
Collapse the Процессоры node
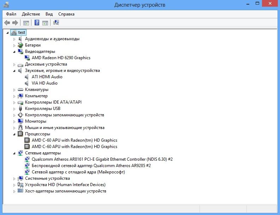click(x=14, y=134)
